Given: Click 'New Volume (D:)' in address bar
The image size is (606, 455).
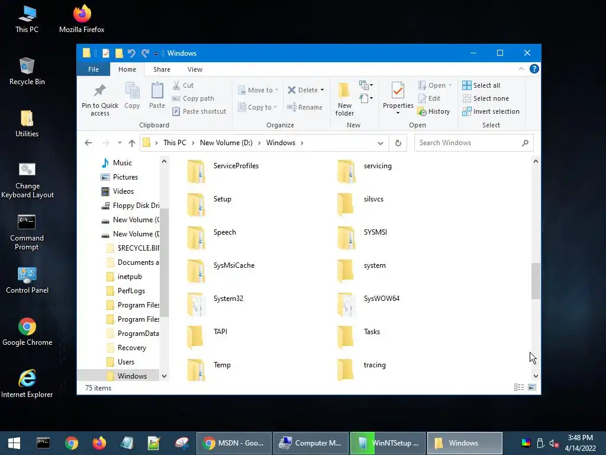Looking at the screenshot, I should (x=226, y=143).
